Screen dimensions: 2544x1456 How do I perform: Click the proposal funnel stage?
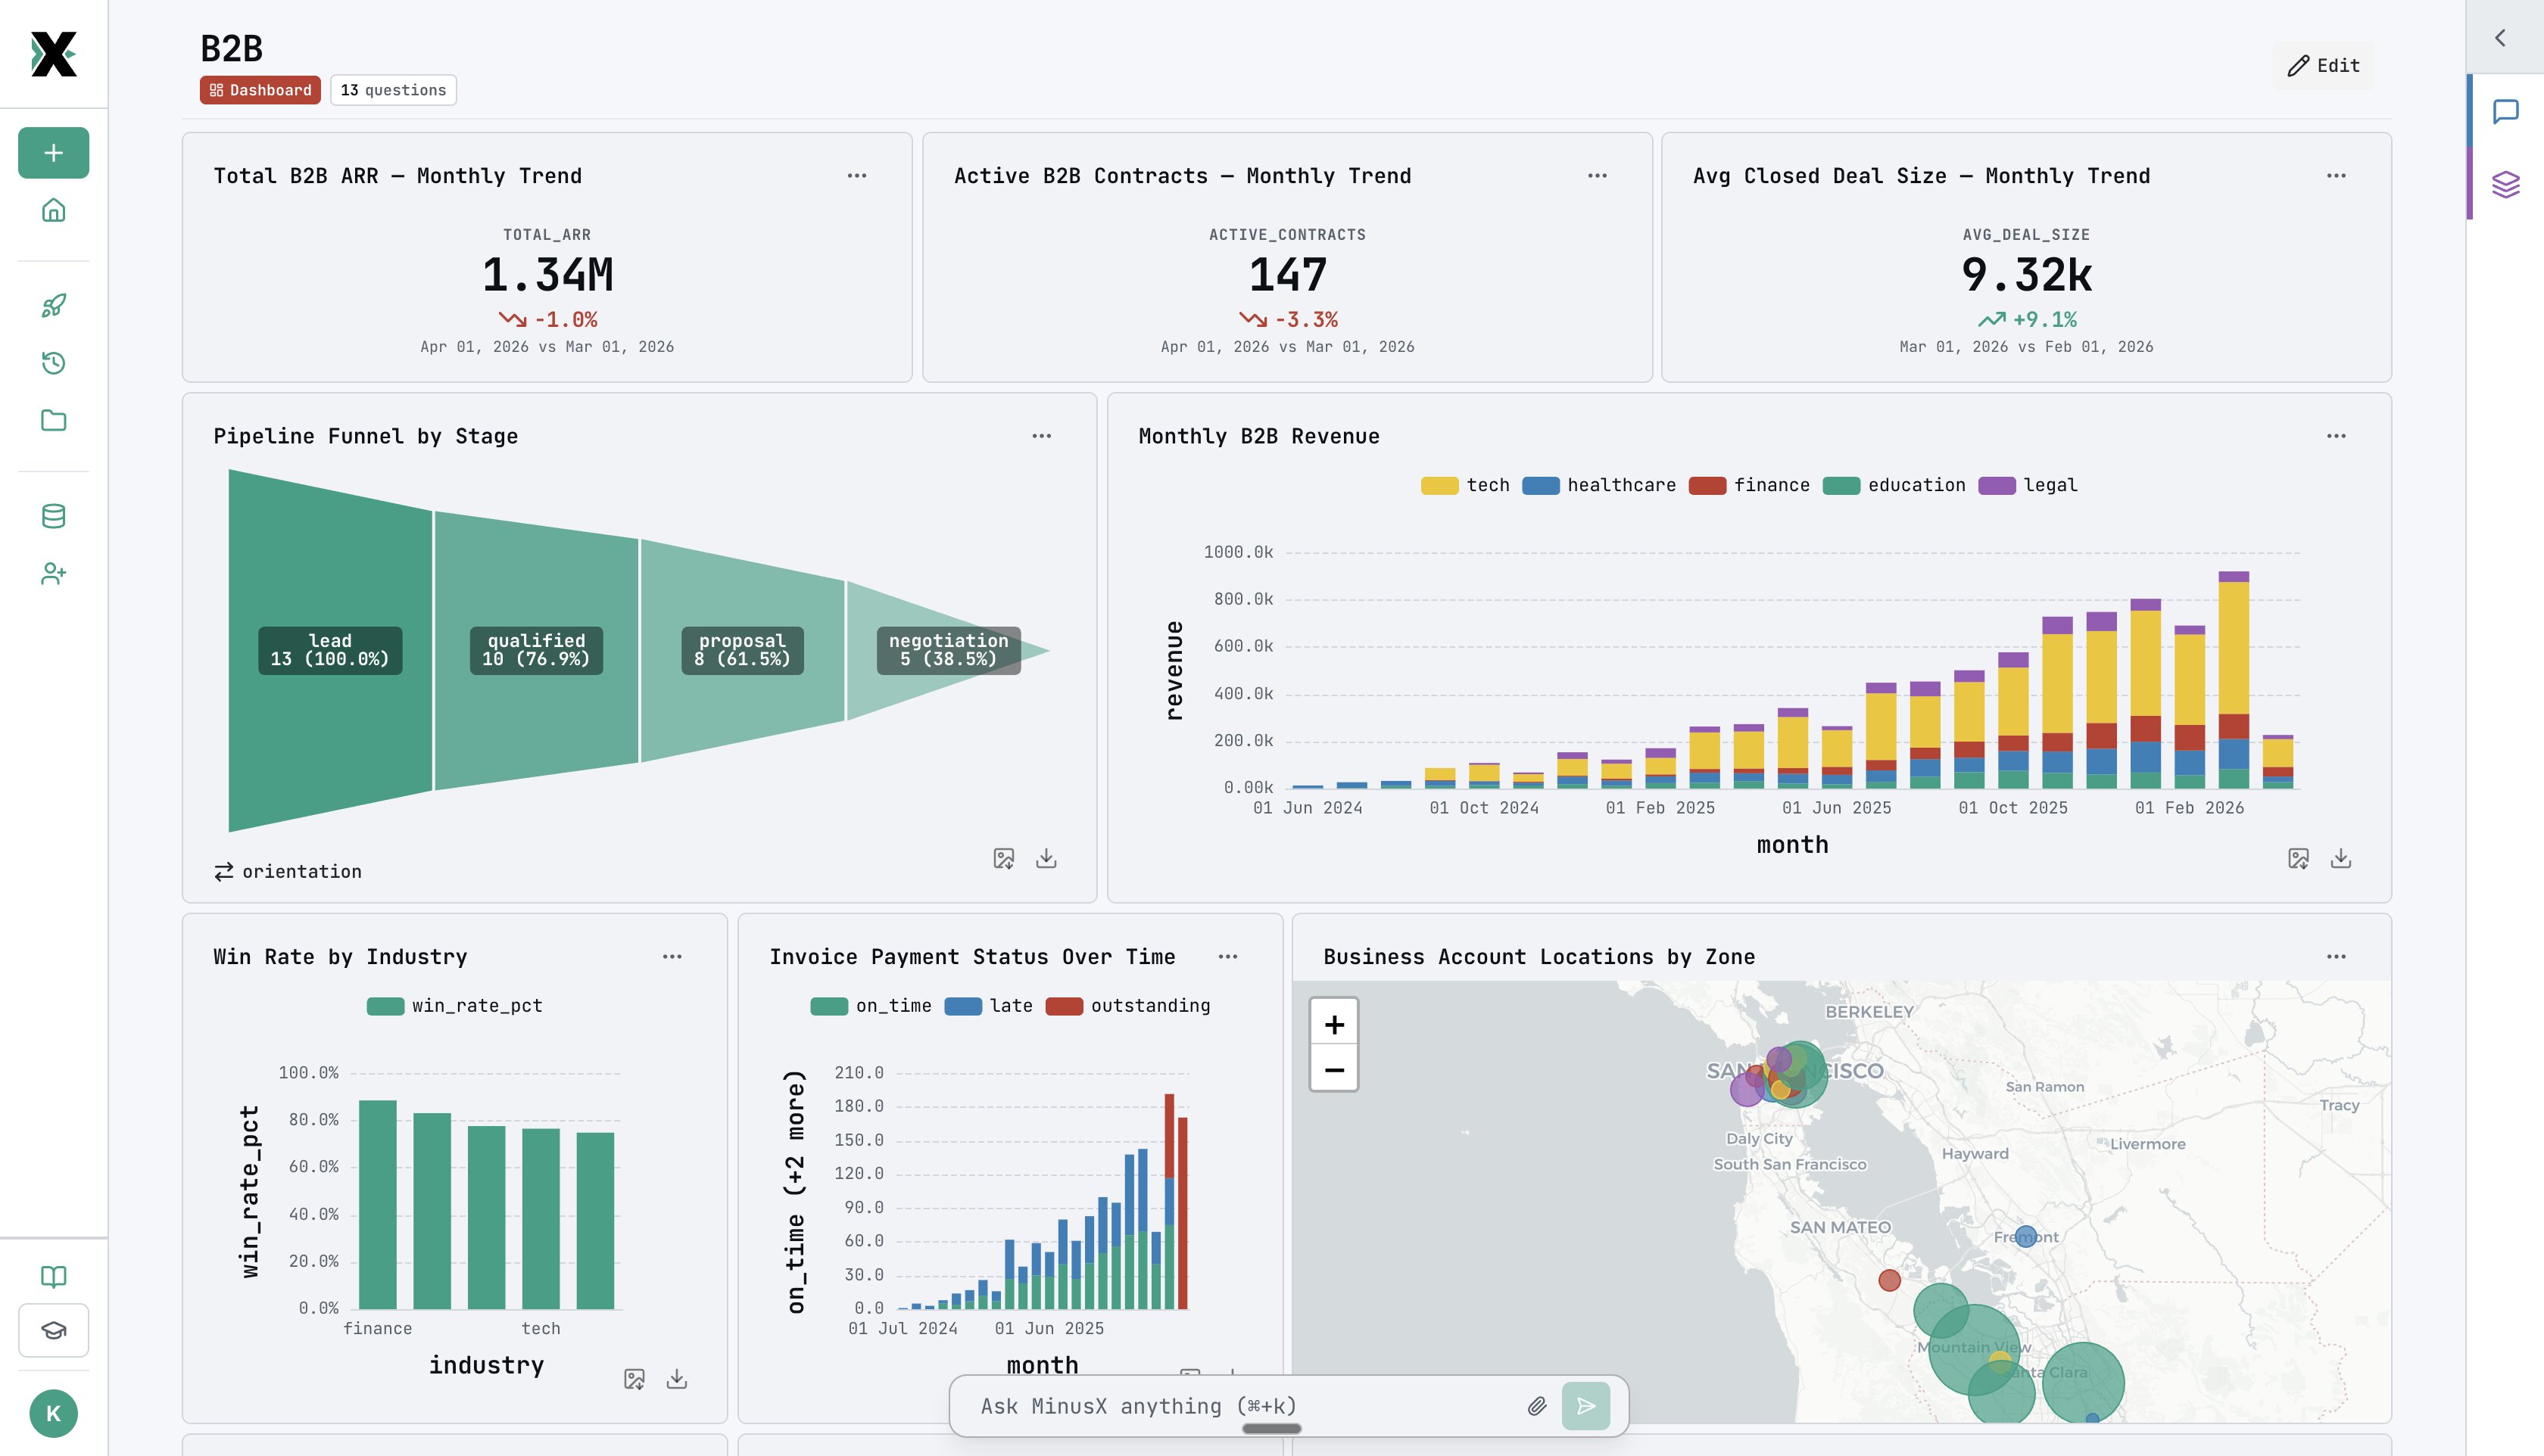pyautogui.click(x=742, y=650)
